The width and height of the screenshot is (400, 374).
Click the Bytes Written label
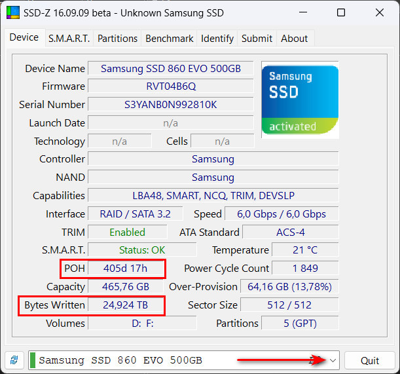click(x=54, y=305)
